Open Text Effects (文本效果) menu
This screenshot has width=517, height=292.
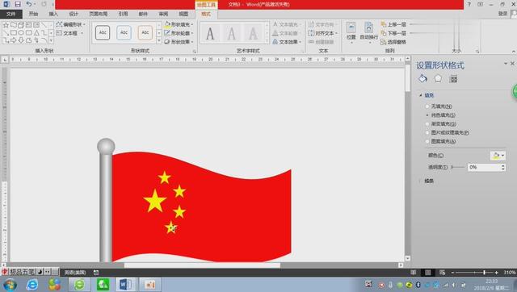(287, 42)
